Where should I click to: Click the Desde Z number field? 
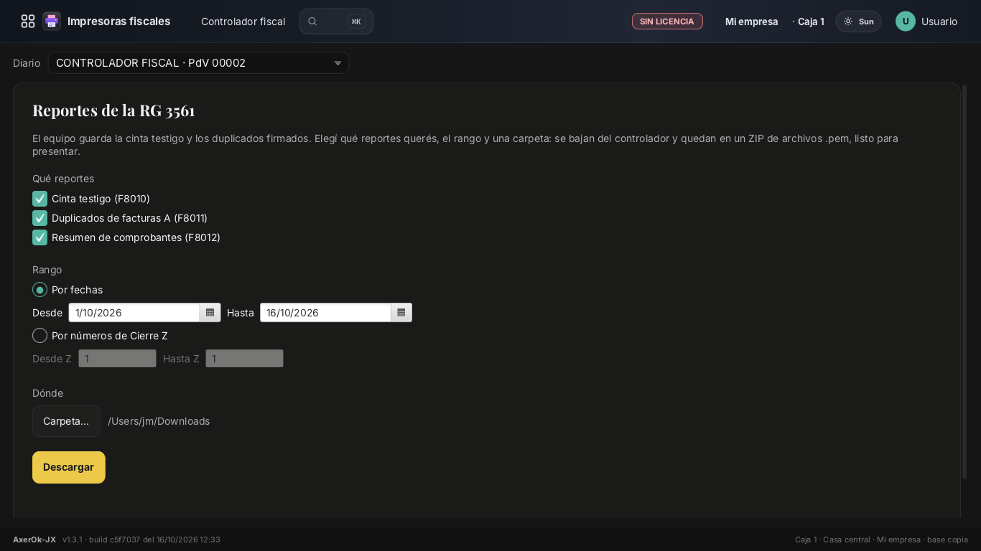[117, 359]
